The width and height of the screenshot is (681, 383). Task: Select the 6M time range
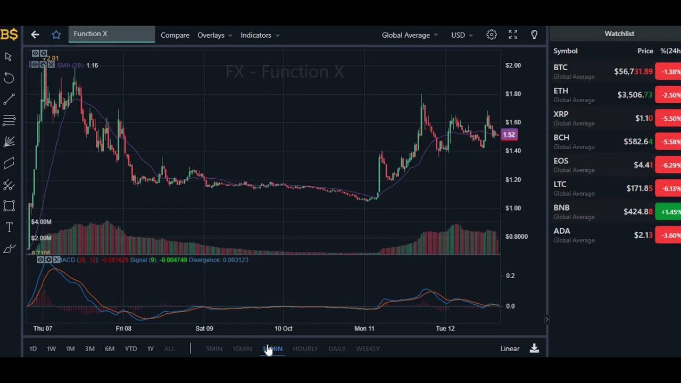110,348
